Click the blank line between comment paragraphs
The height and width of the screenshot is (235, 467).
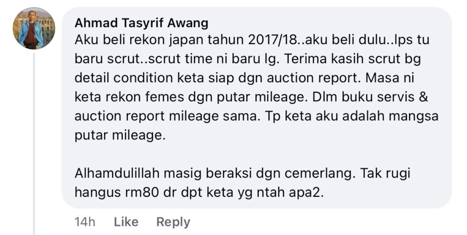click(x=256, y=154)
